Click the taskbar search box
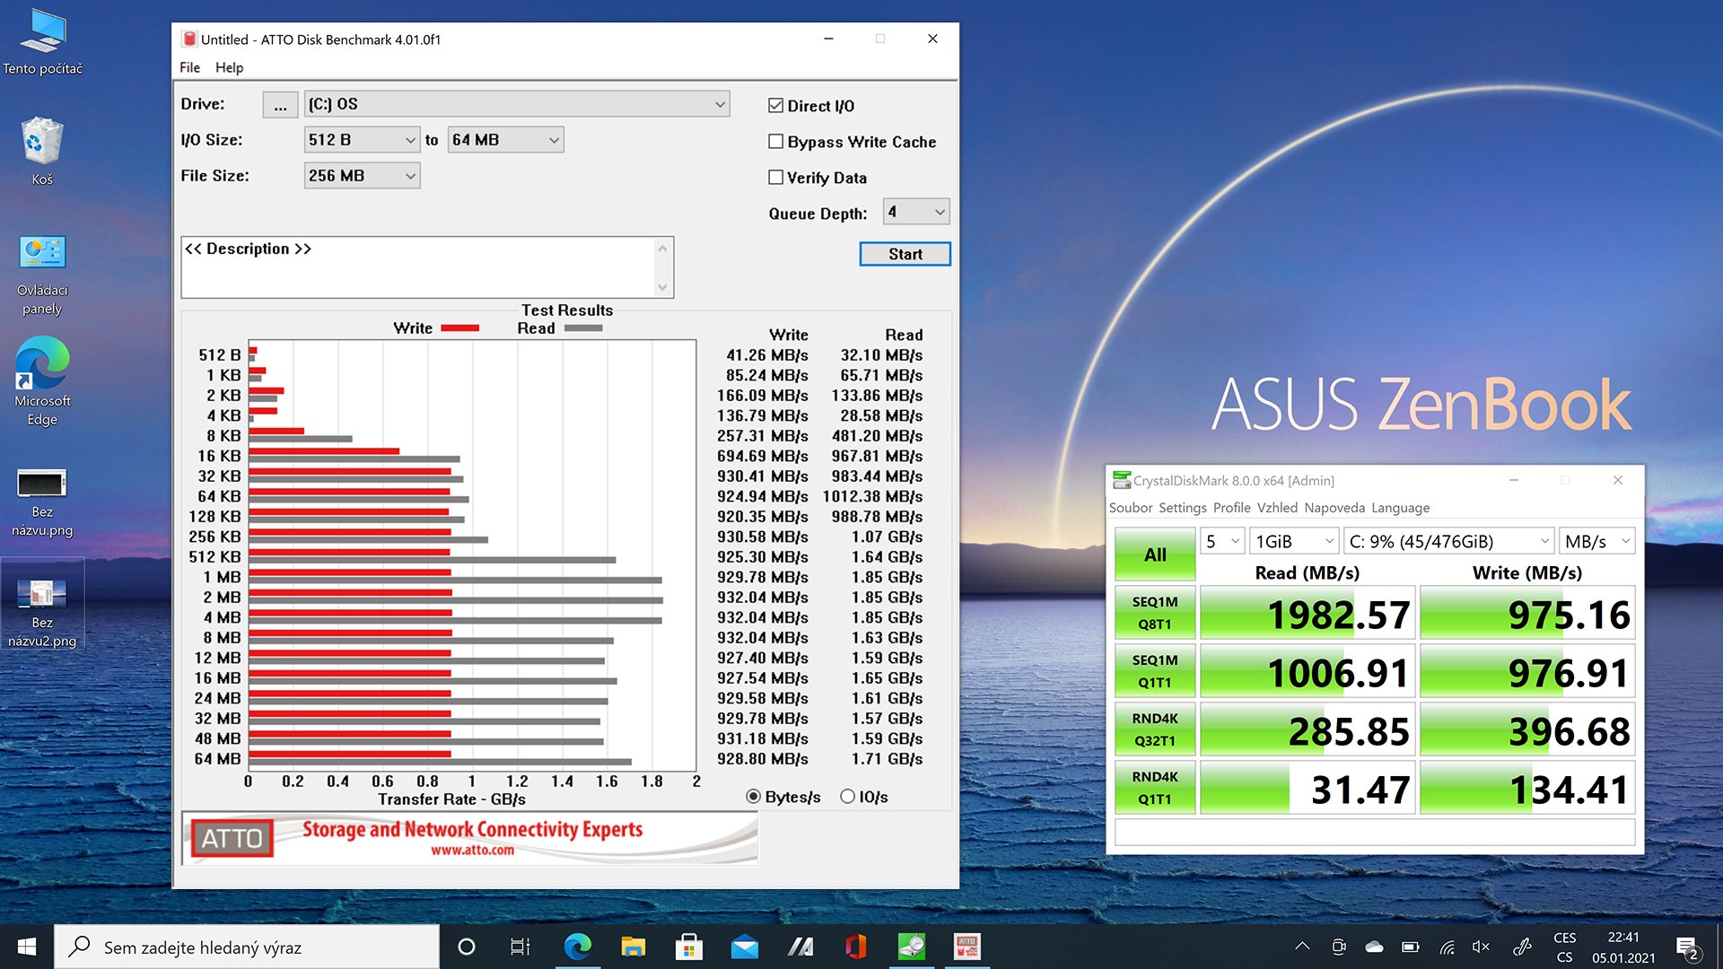This screenshot has height=969, width=1723. click(247, 947)
